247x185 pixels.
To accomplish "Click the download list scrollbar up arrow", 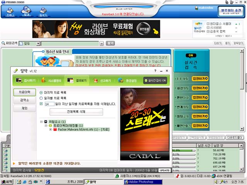I will point(241,146).
